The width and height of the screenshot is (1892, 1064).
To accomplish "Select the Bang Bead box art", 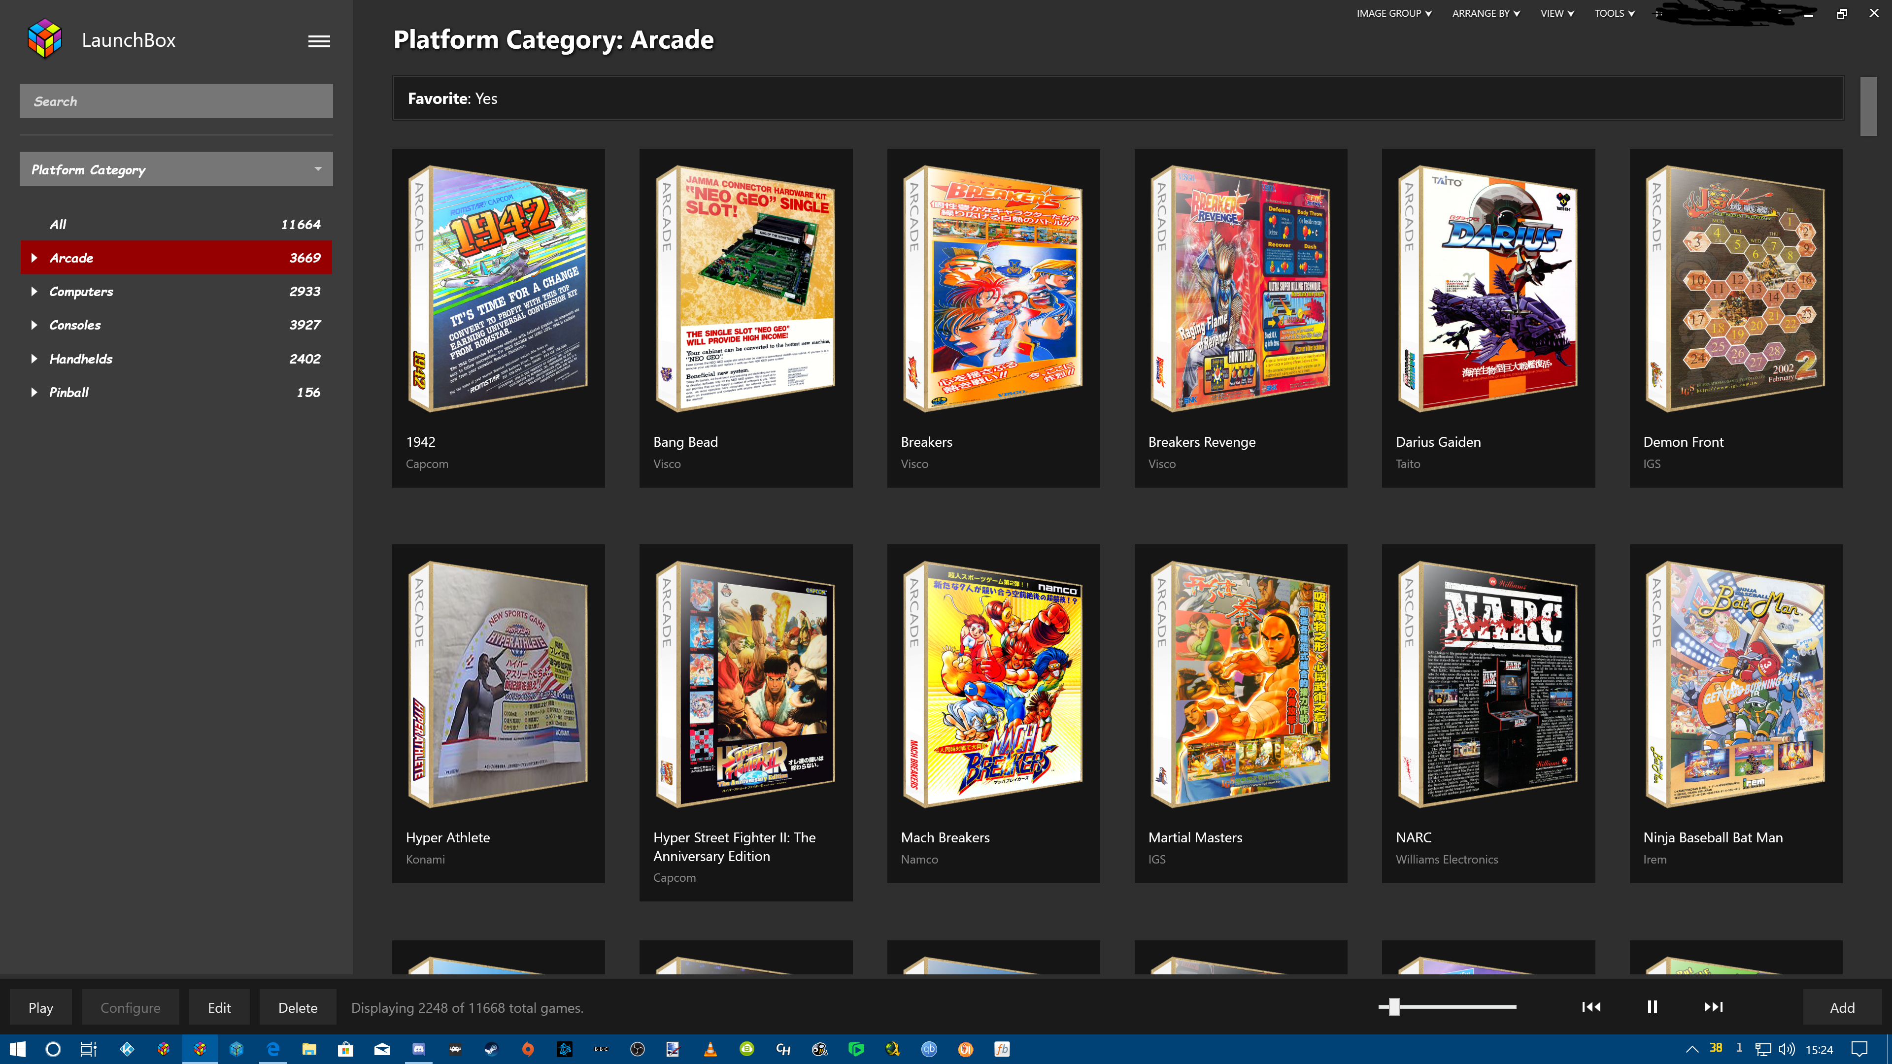I will [x=745, y=288].
